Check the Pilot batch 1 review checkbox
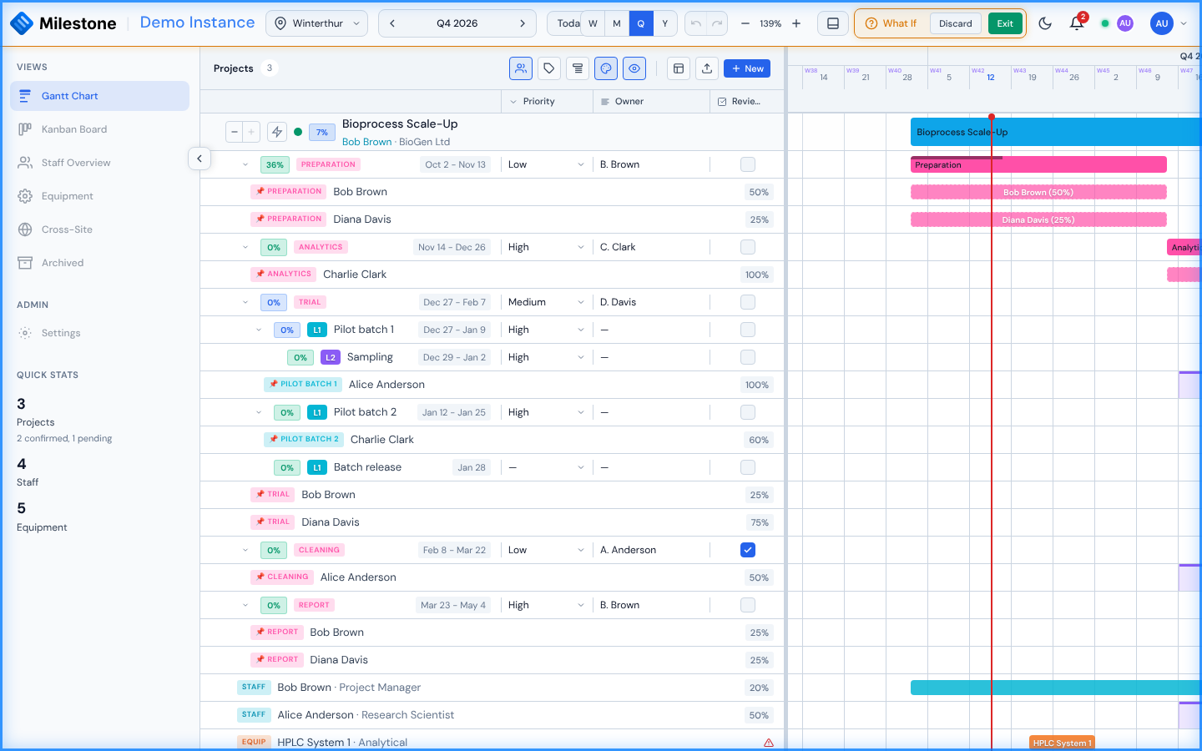 (x=748, y=330)
